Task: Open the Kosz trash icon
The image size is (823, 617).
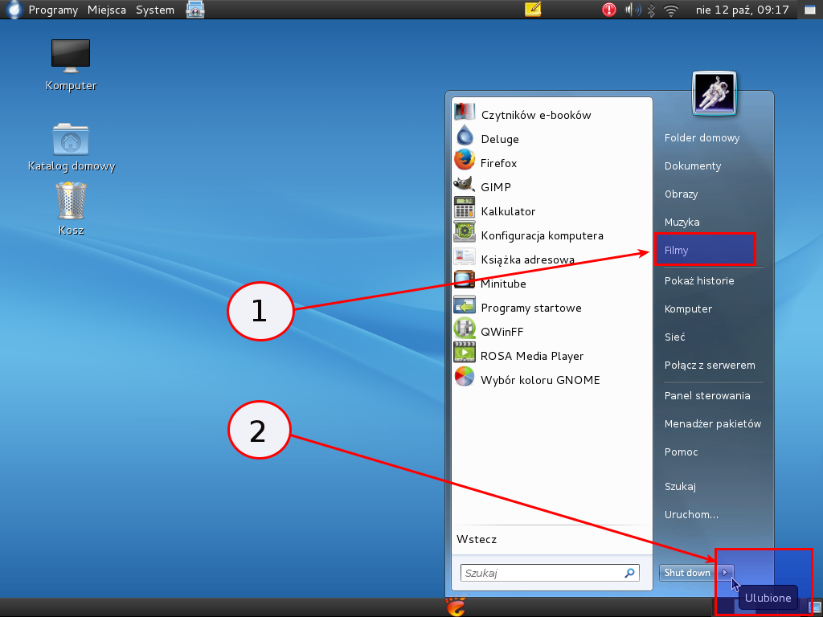Action: coord(71,200)
